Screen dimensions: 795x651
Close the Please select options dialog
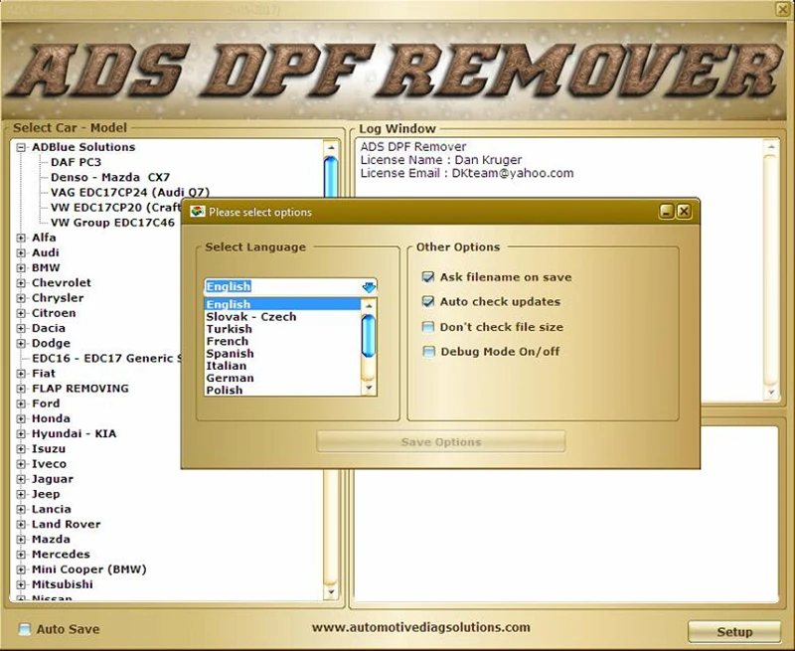(x=684, y=212)
